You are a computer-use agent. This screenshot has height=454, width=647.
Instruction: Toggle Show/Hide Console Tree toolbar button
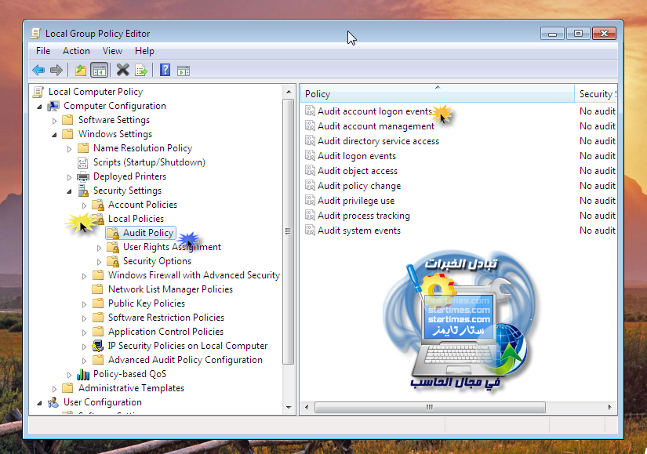click(x=99, y=71)
